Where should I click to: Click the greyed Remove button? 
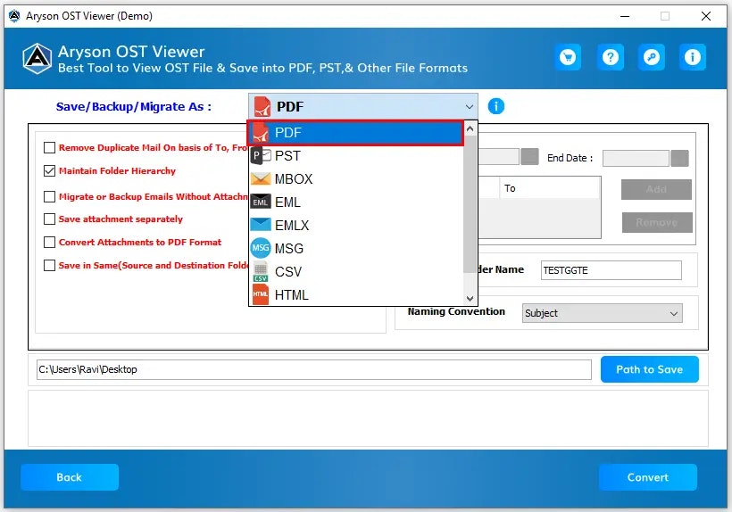(x=657, y=222)
